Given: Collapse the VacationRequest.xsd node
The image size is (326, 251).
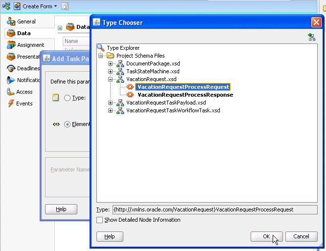Looking at the screenshot, I should point(111,79).
